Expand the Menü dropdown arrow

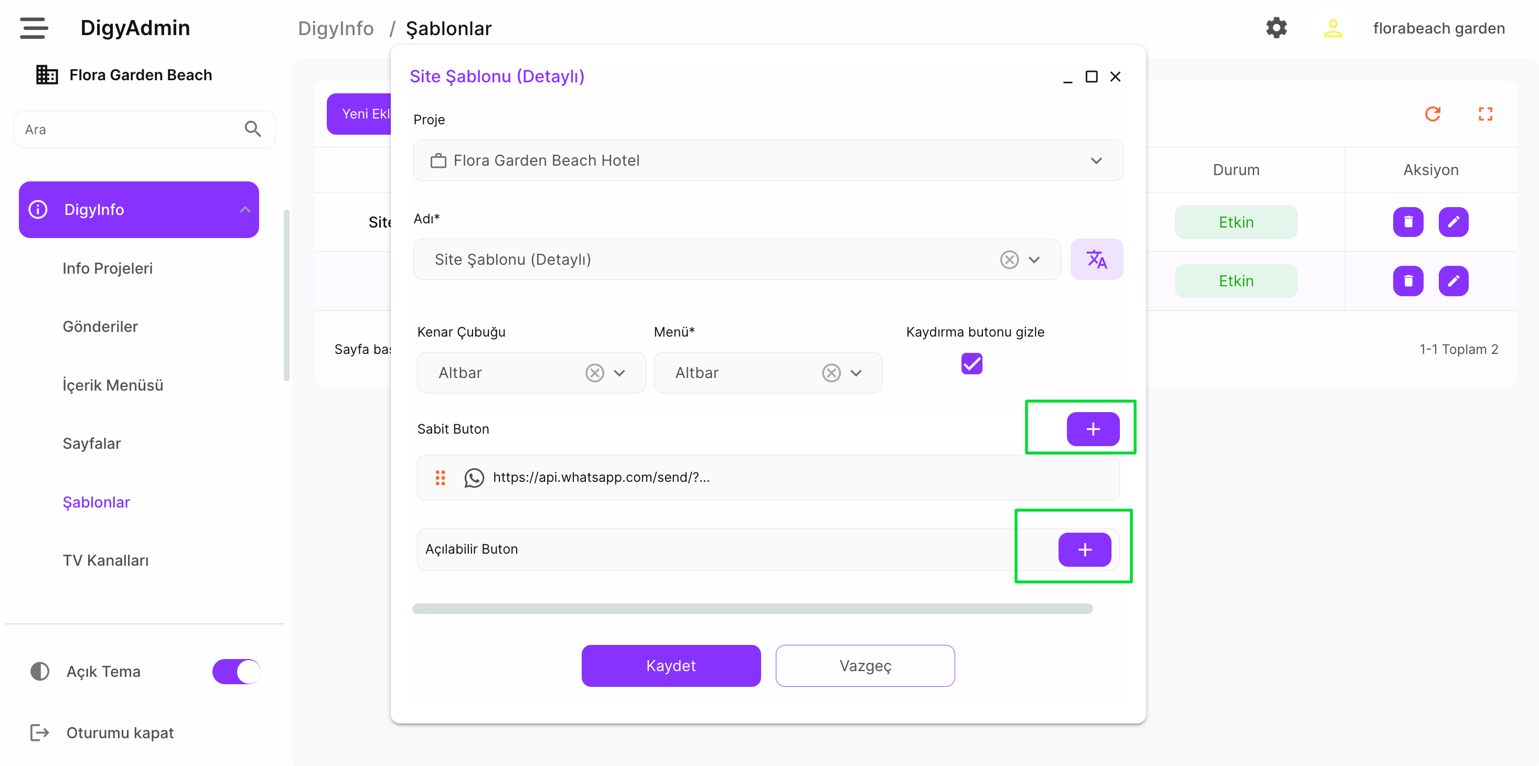(x=856, y=373)
